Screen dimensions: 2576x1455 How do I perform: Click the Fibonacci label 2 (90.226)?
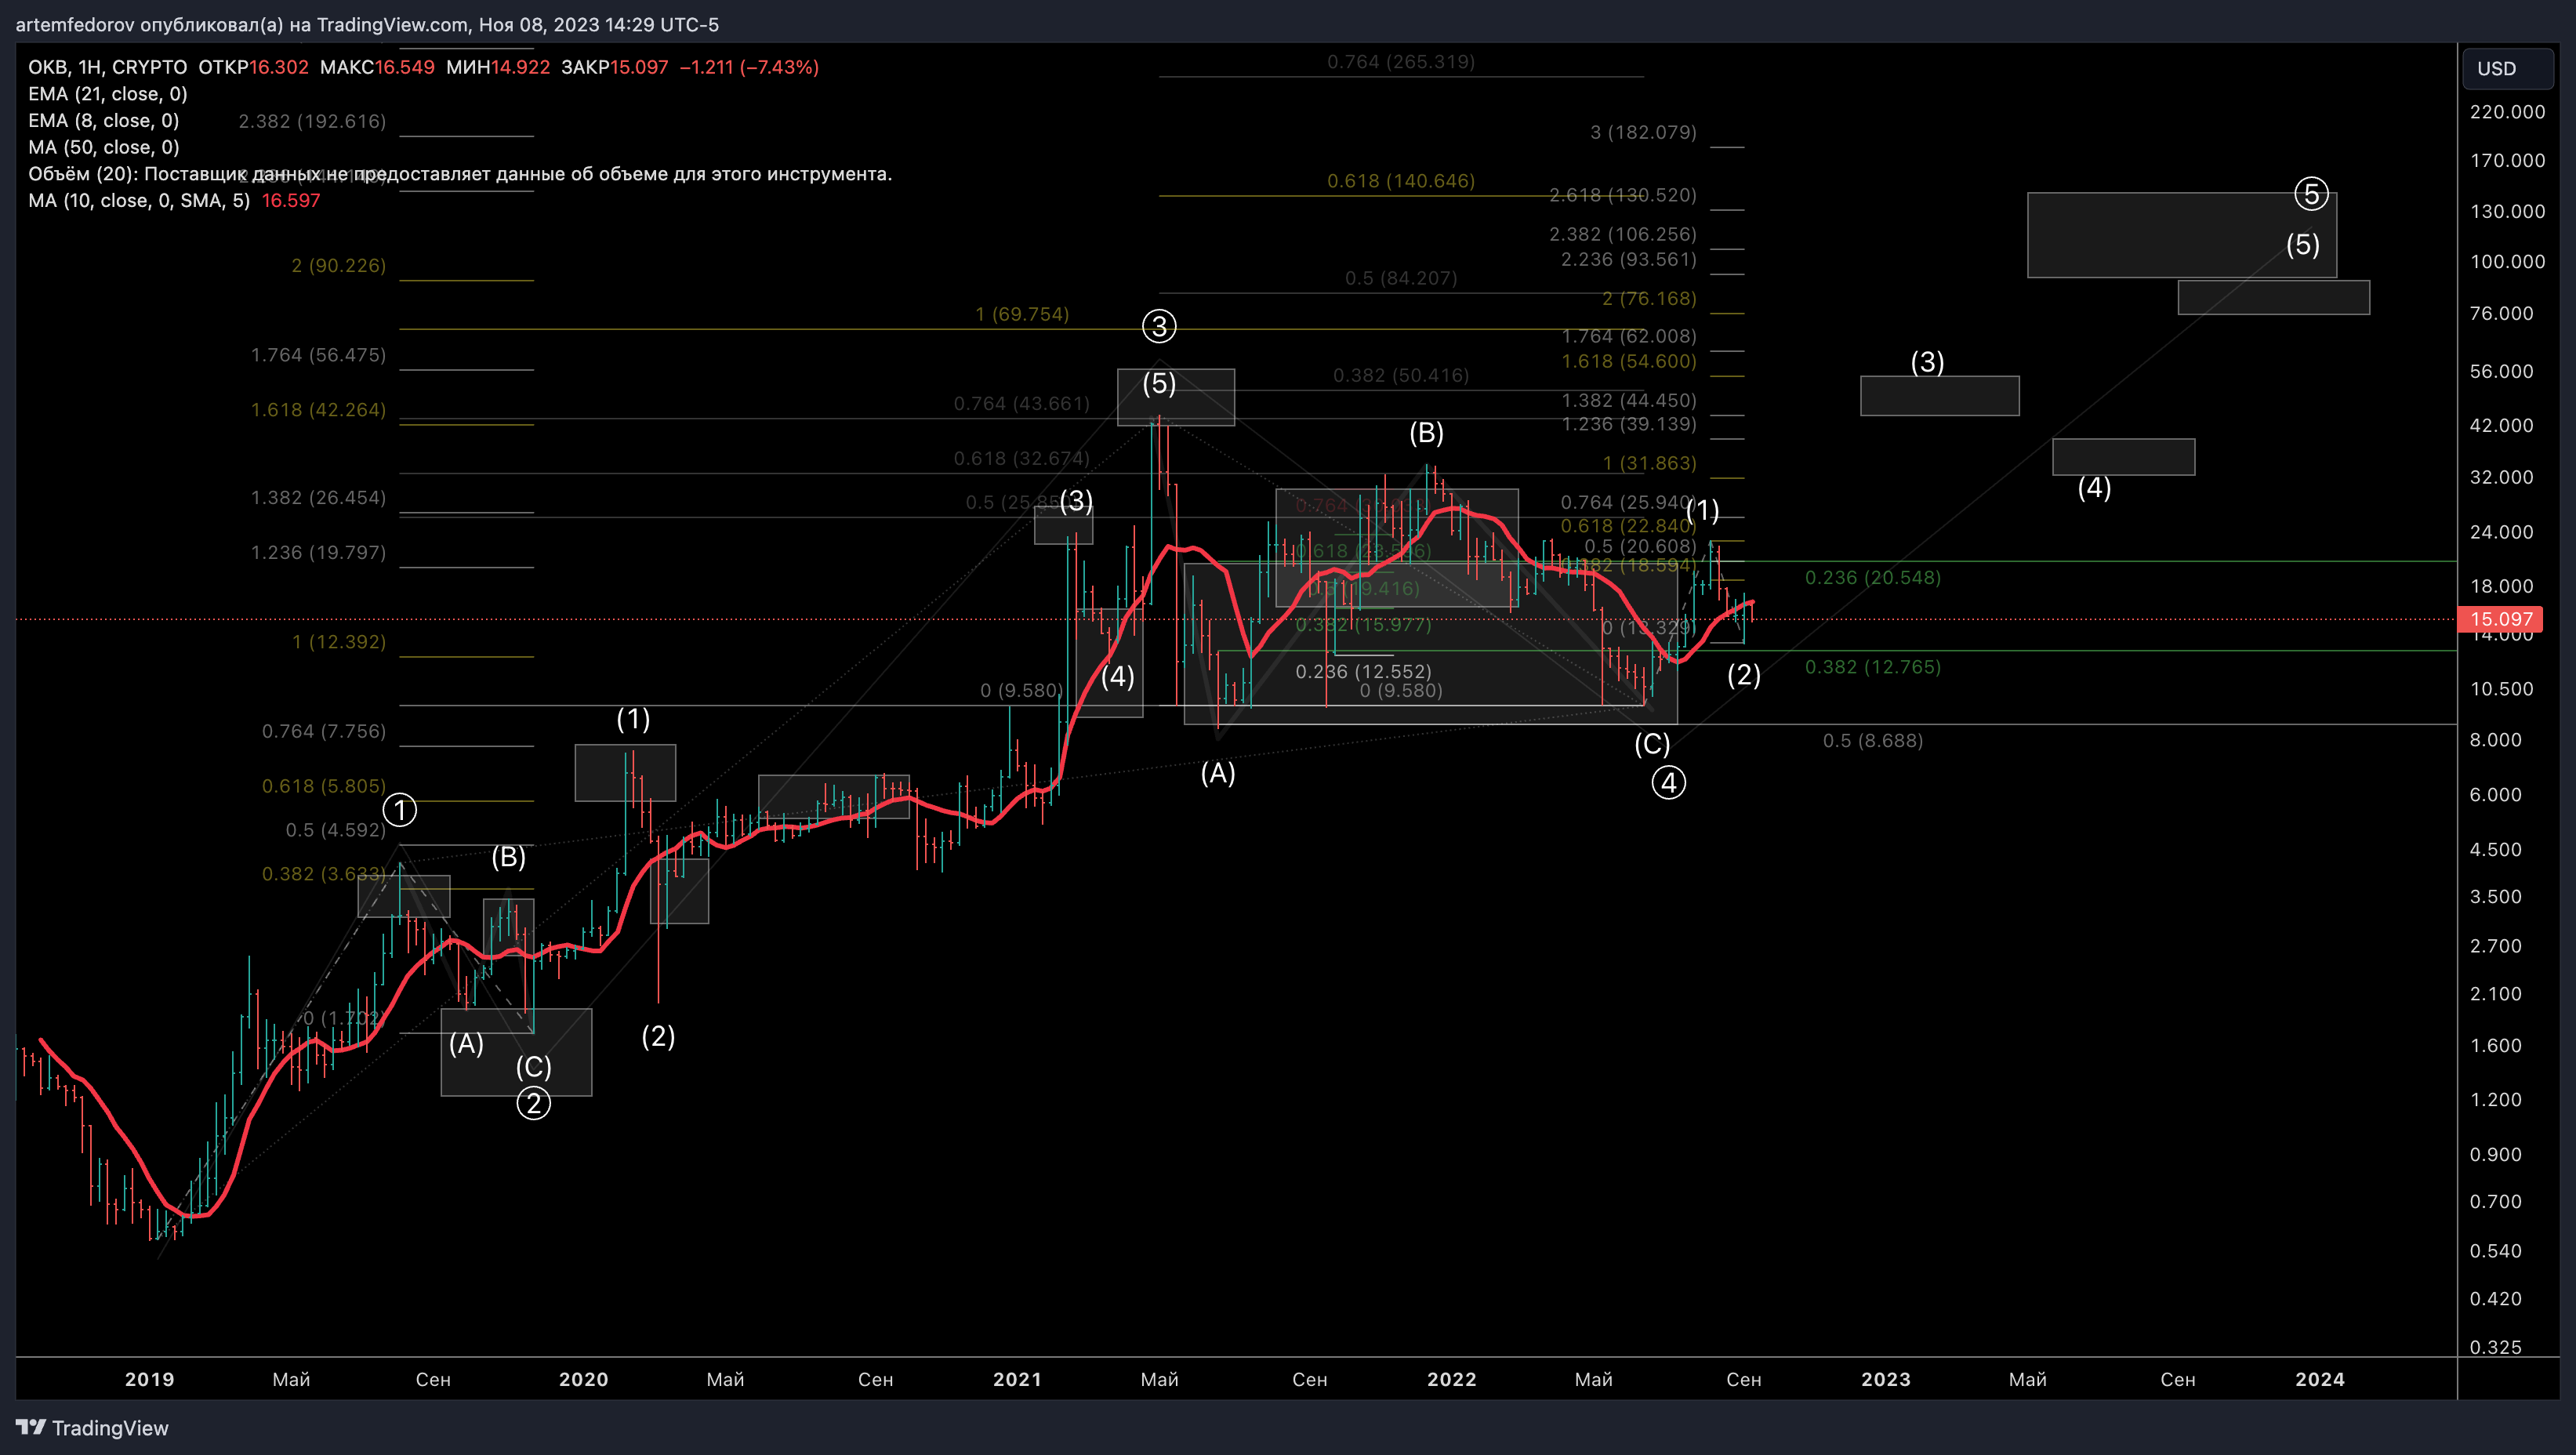coord(338,266)
